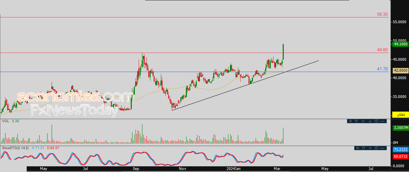Click the green 3.3007M volume tag
409x172 pixels.
click(x=400, y=128)
